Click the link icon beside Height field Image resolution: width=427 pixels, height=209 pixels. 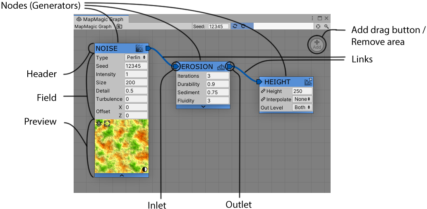click(263, 91)
